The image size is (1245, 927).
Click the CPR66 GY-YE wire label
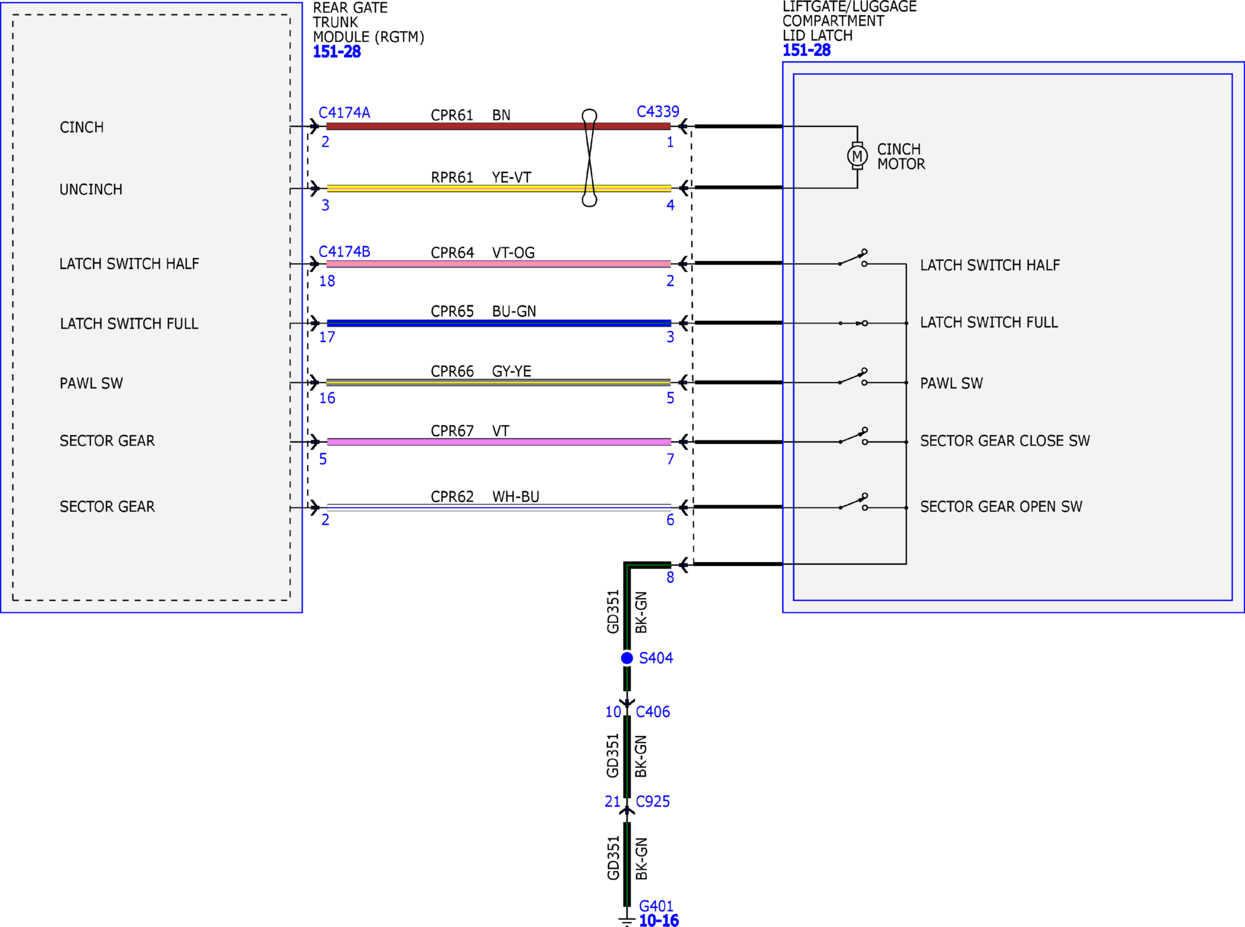(481, 371)
